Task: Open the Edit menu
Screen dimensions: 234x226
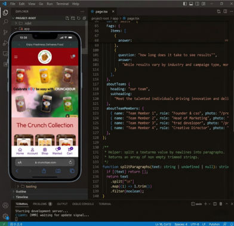Action: 21,4
